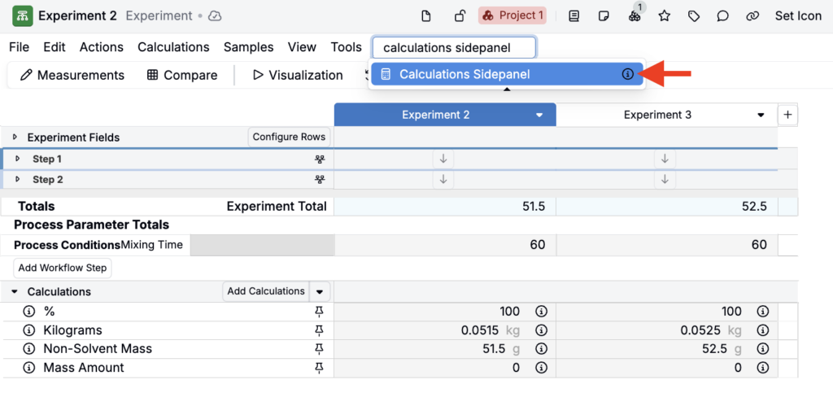Screen dimensions: 833x406
Task: Click info icon left of Kilograms row
Action: pos(28,330)
